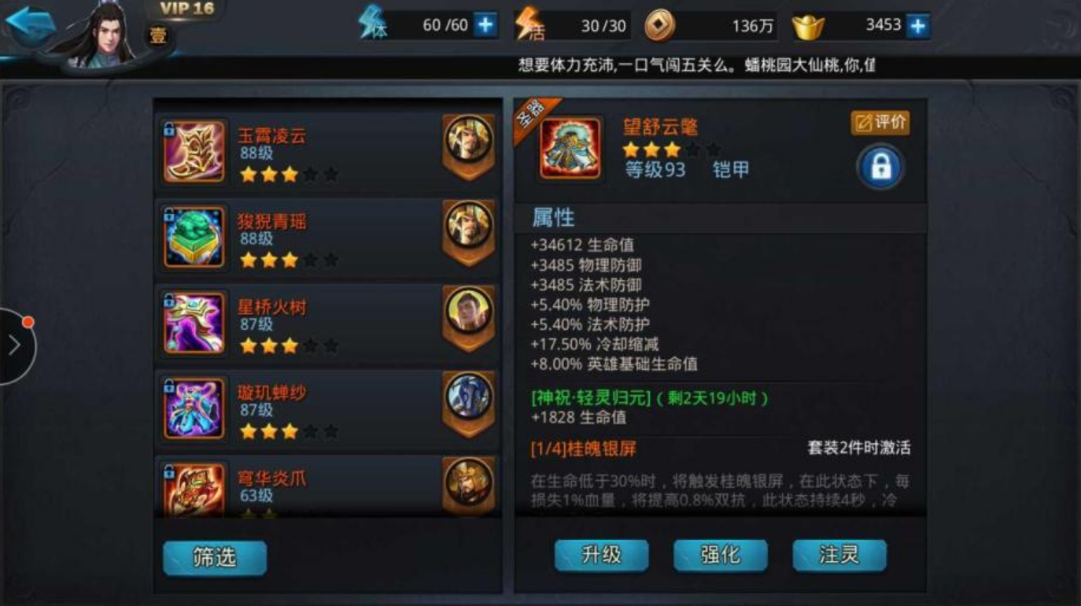1081x606 pixels.
Task: Select the 狻猊青瑶 jade seal icon
Action: tap(194, 237)
